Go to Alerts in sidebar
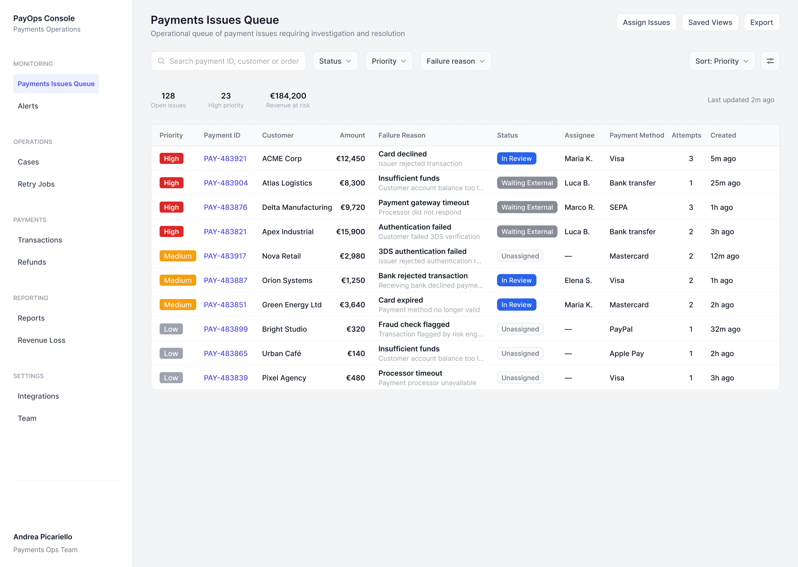This screenshot has width=798, height=567. pos(28,106)
